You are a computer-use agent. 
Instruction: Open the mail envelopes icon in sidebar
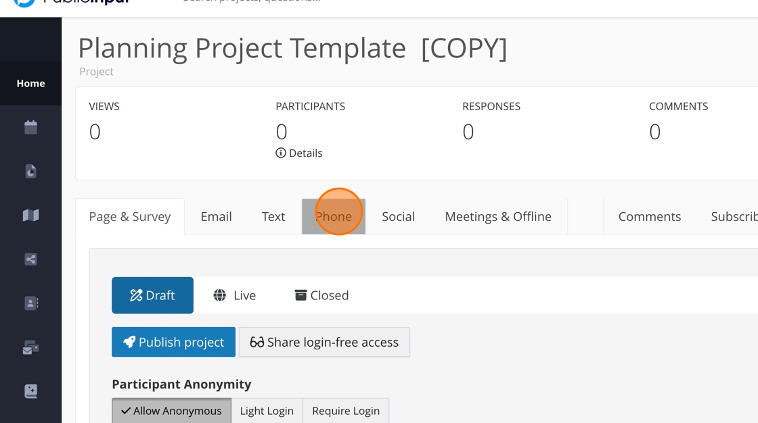pyautogui.click(x=30, y=347)
